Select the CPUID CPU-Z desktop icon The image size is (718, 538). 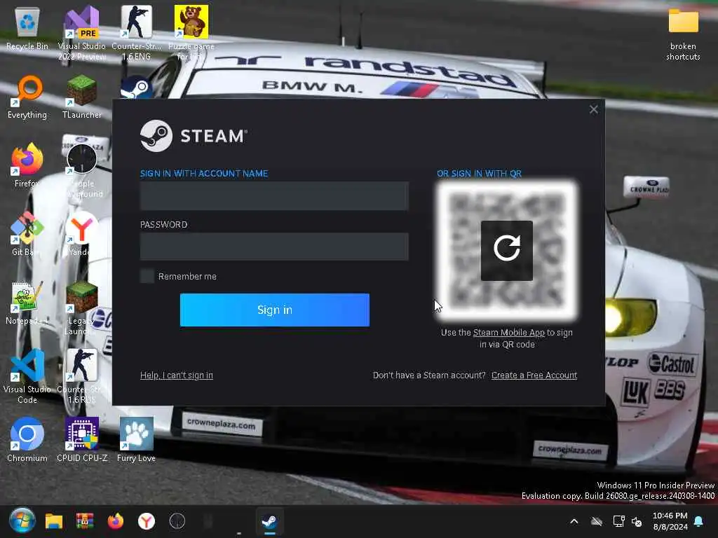pos(82,439)
